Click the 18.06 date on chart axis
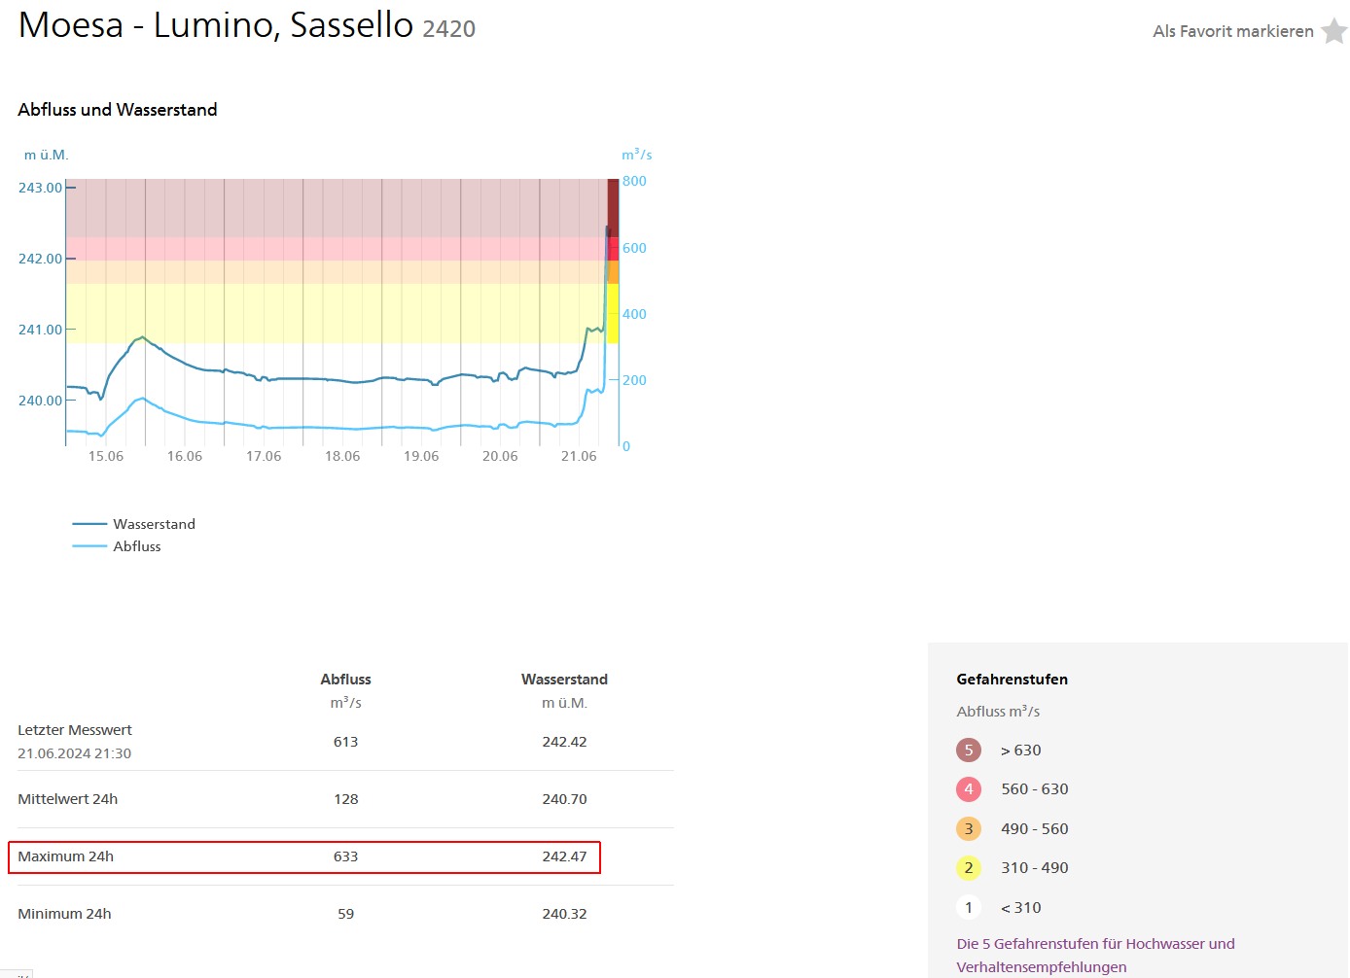Screen dimensions: 1350x978 tap(342, 456)
